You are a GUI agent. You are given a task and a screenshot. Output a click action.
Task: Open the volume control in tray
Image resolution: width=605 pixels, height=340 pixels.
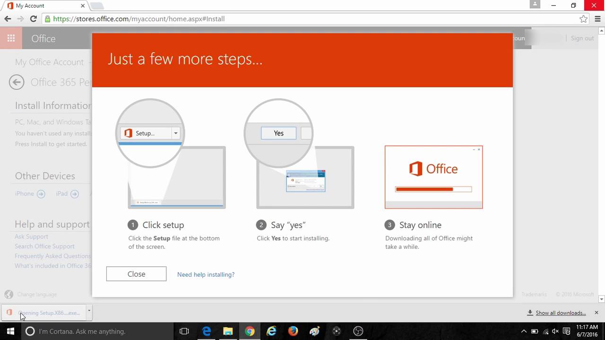click(x=555, y=331)
